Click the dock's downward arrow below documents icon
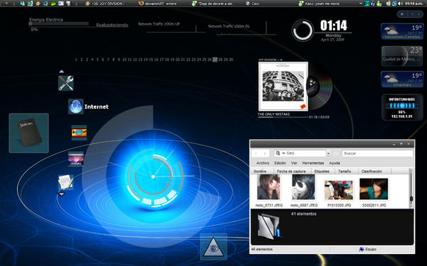The image size is (427, 266). pos(61,194)
